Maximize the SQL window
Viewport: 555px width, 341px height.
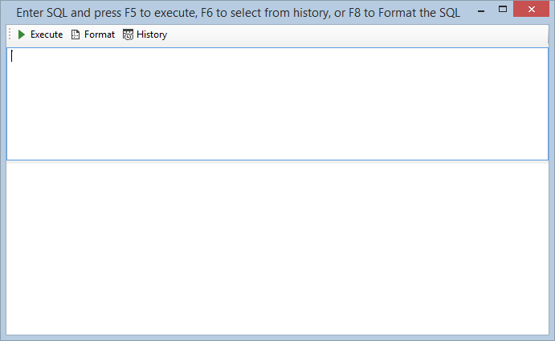(x=503, y=9)
